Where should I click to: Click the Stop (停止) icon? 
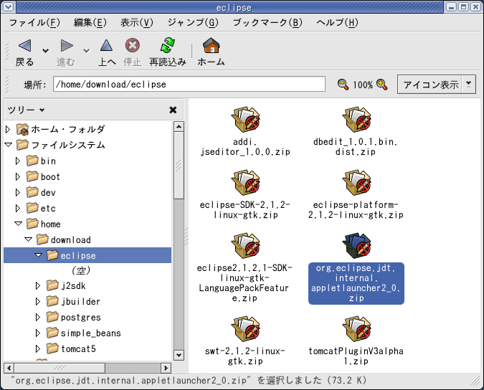click(133, 45)
